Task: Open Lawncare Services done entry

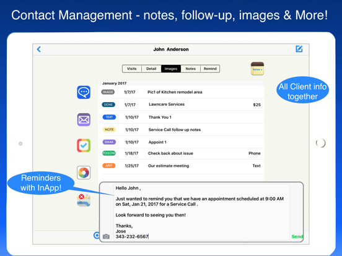Action: pyautogui.click(x=182, y=105)
